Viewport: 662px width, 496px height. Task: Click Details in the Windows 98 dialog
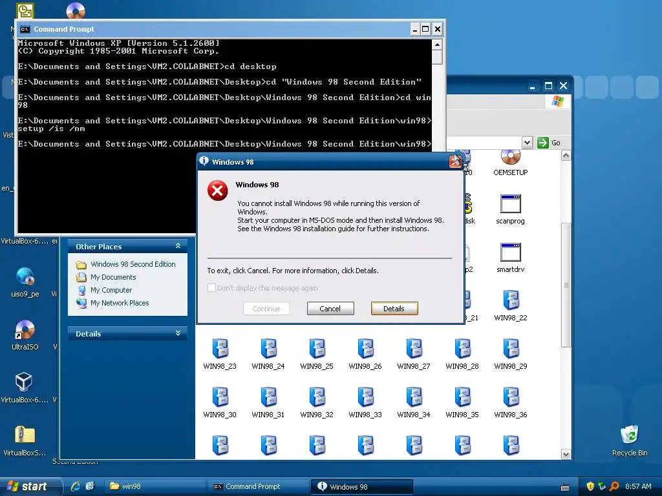point(394,308)
